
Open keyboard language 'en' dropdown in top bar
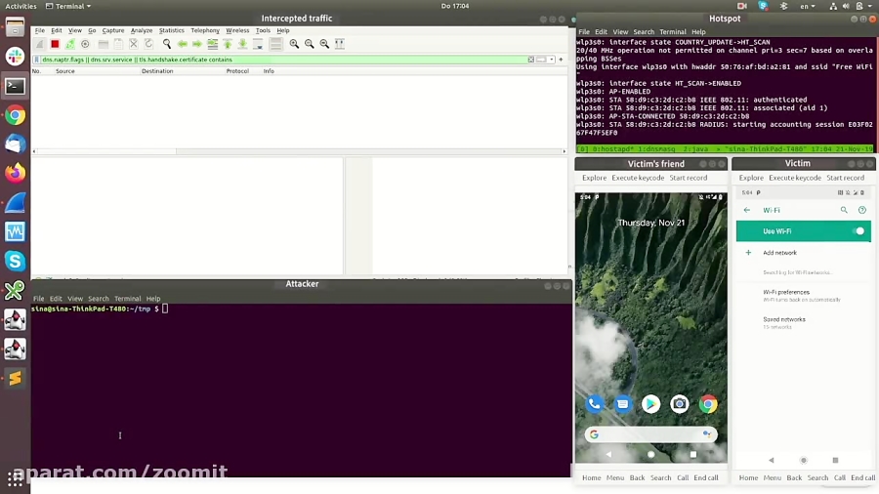(x=808, y=6)
